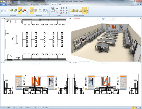Click the RSS feed icon in the title bar
This screenshot has height=109, width=142.
pos(9,1)
